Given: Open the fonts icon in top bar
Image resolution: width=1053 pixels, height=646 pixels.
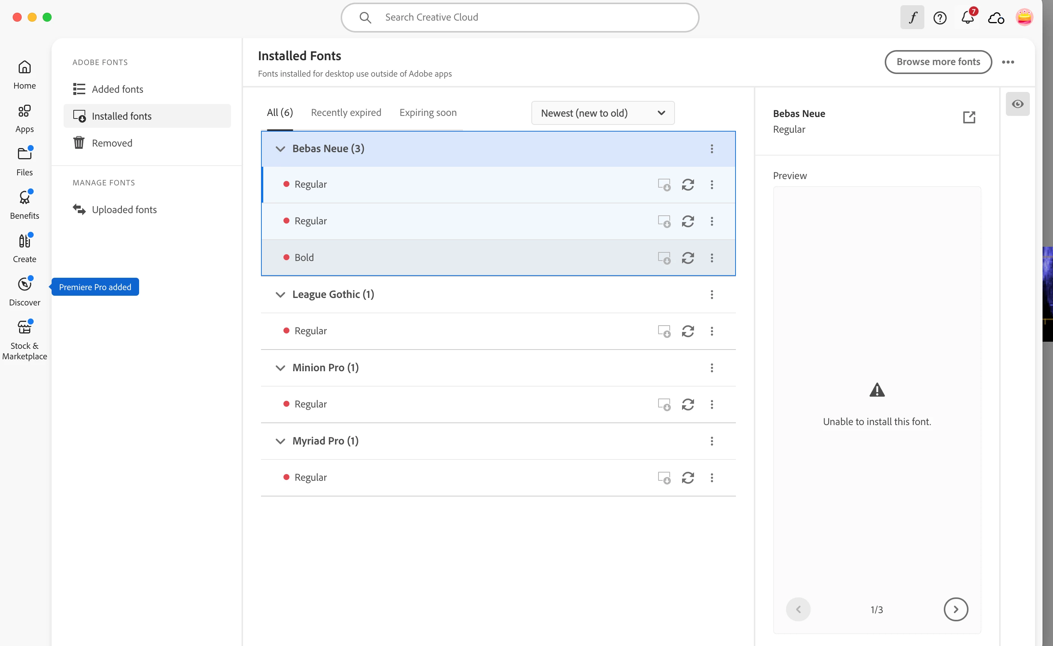Looking at the screenshot, I should 912,18.
